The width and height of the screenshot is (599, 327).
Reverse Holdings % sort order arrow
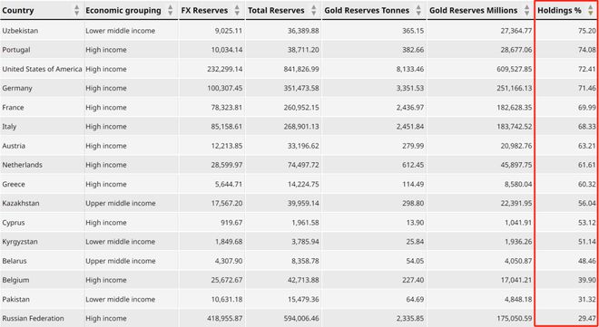[x=591, y=10]
